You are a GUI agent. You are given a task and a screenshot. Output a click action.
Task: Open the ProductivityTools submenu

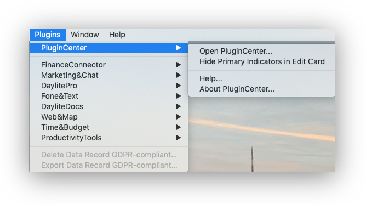109,138
